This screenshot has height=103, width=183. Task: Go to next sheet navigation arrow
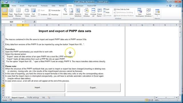point(7,97)
